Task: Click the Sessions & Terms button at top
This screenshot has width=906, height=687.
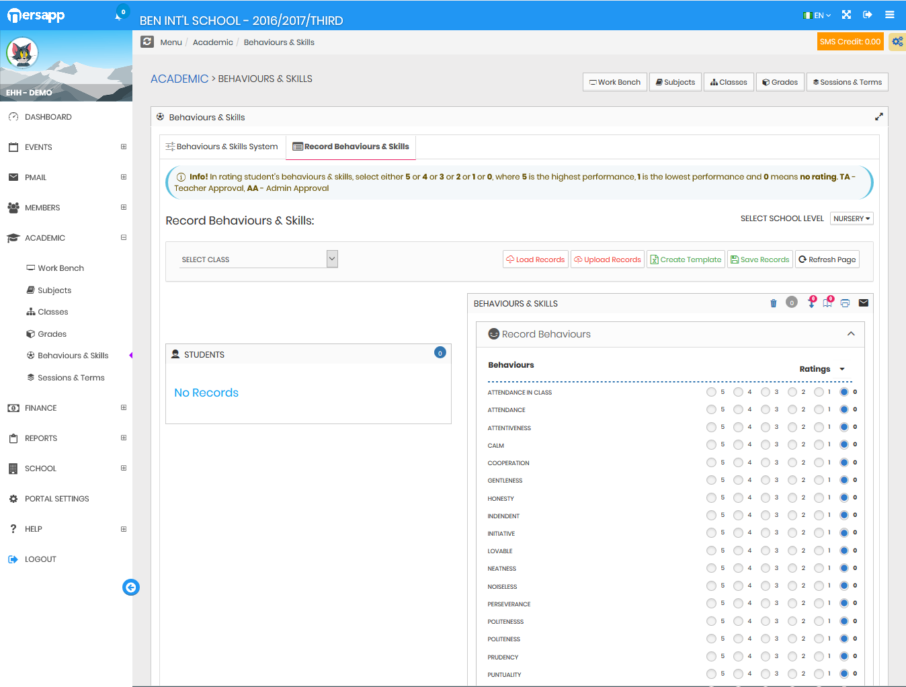Action: 848,82
